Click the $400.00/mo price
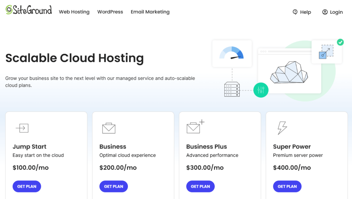Viewport: 352px width, 199px height. tap(292, 168)
